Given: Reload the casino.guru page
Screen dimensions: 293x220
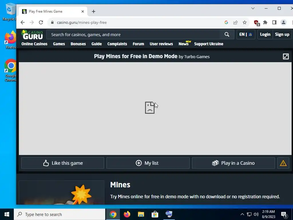Looking at the screenshot, I should (x=41, y=22).
